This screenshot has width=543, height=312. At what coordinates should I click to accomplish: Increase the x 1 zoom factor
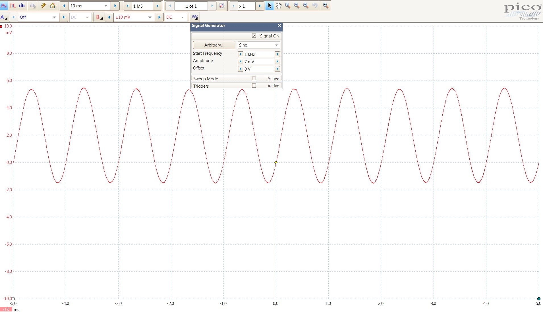[x=260, y=6]
